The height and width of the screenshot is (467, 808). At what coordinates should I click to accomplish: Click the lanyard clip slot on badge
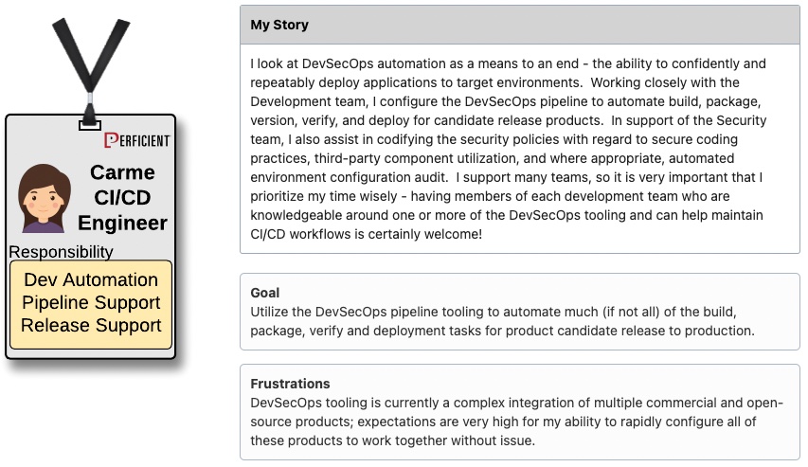coord(90,125)
